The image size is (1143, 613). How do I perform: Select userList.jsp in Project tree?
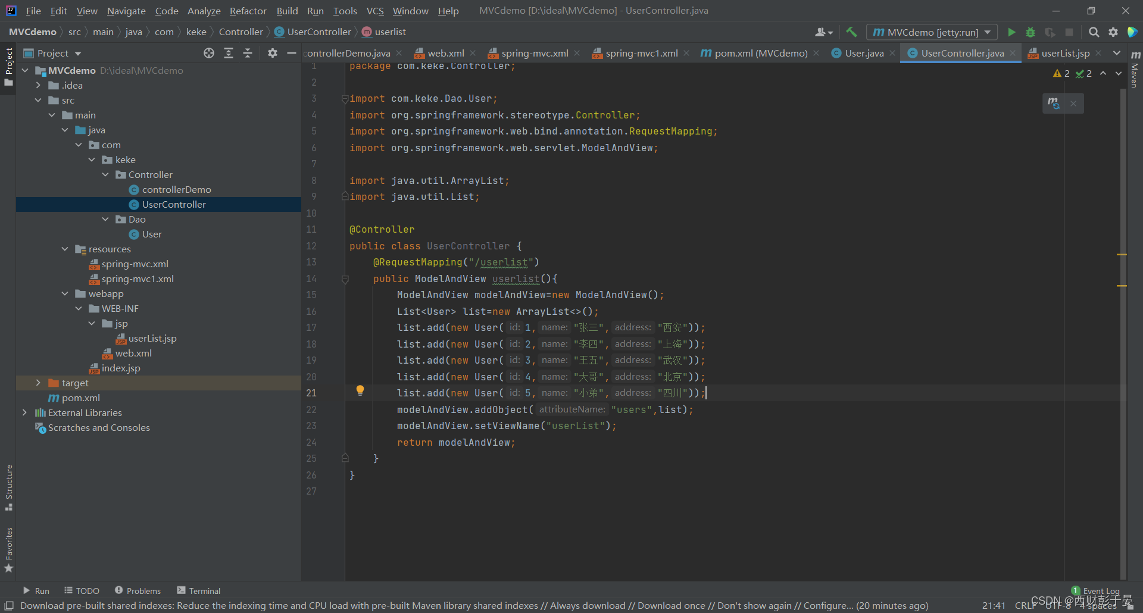click(152, 338)
